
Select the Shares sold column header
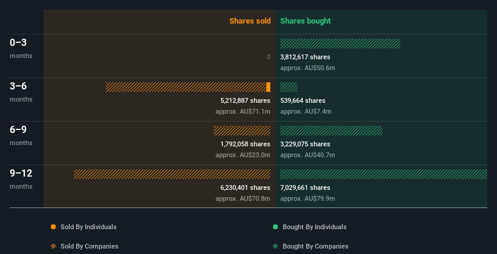point(250,21)
